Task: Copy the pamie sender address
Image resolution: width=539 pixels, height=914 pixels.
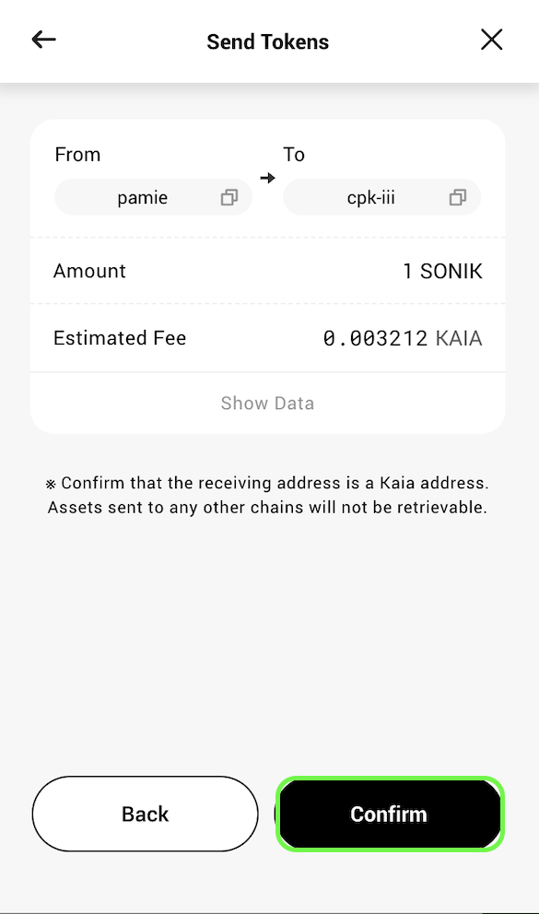Action: [229, 197]
